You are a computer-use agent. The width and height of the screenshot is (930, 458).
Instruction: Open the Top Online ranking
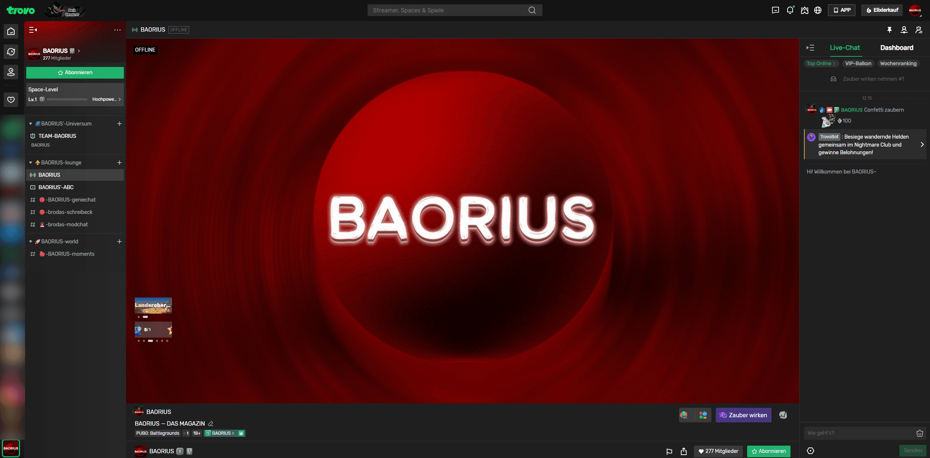821,63
